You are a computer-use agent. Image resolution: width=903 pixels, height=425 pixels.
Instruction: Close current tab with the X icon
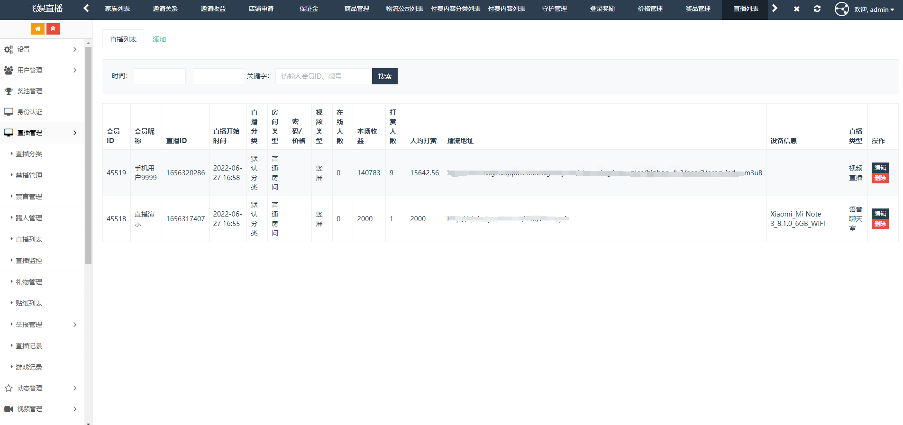[x=796, y=9]
